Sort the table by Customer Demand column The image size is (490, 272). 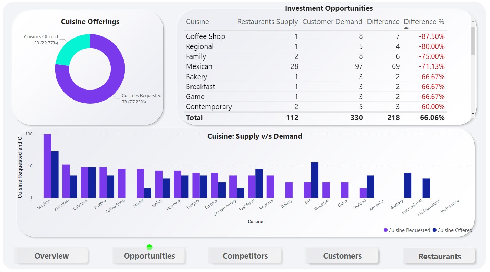click(332, 21)
